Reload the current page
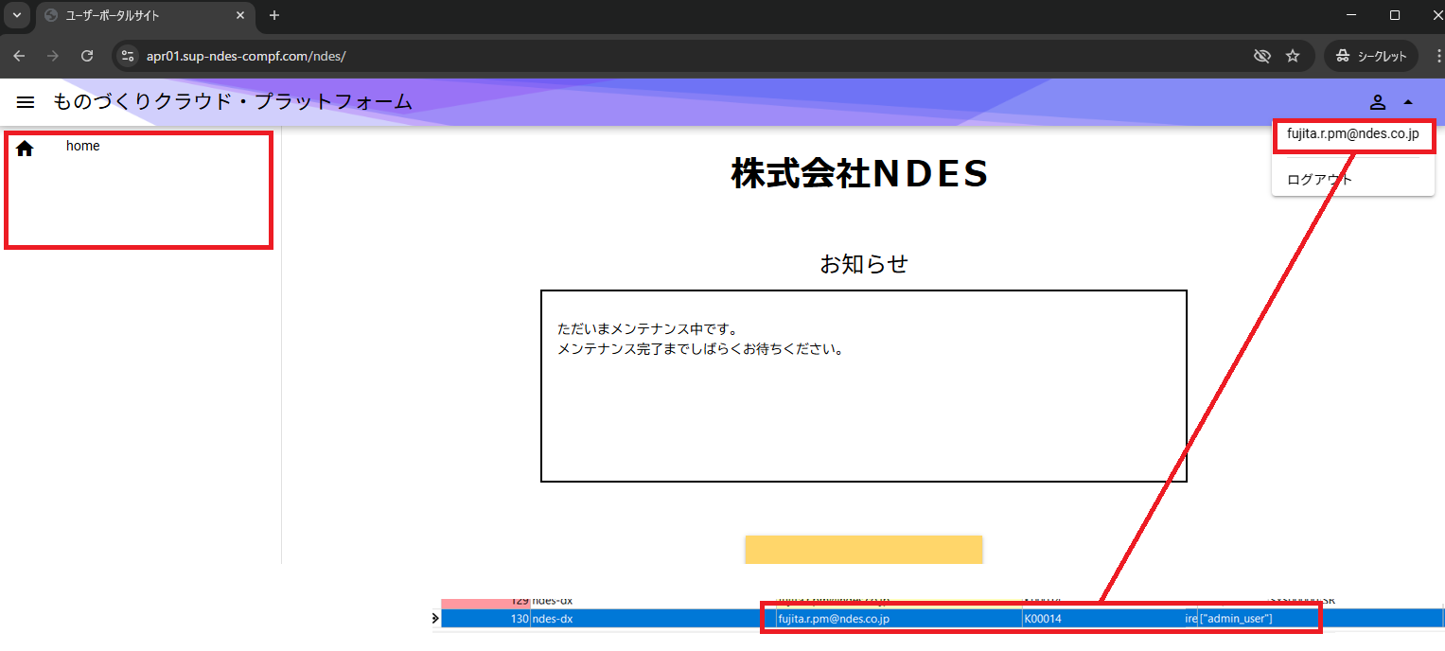The image size is (1445, 651). (x=87, y=56)
